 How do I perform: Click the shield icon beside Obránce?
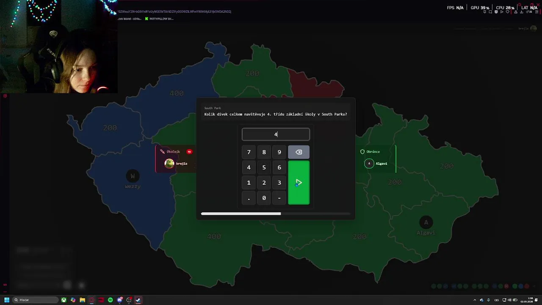coord(362,152)
